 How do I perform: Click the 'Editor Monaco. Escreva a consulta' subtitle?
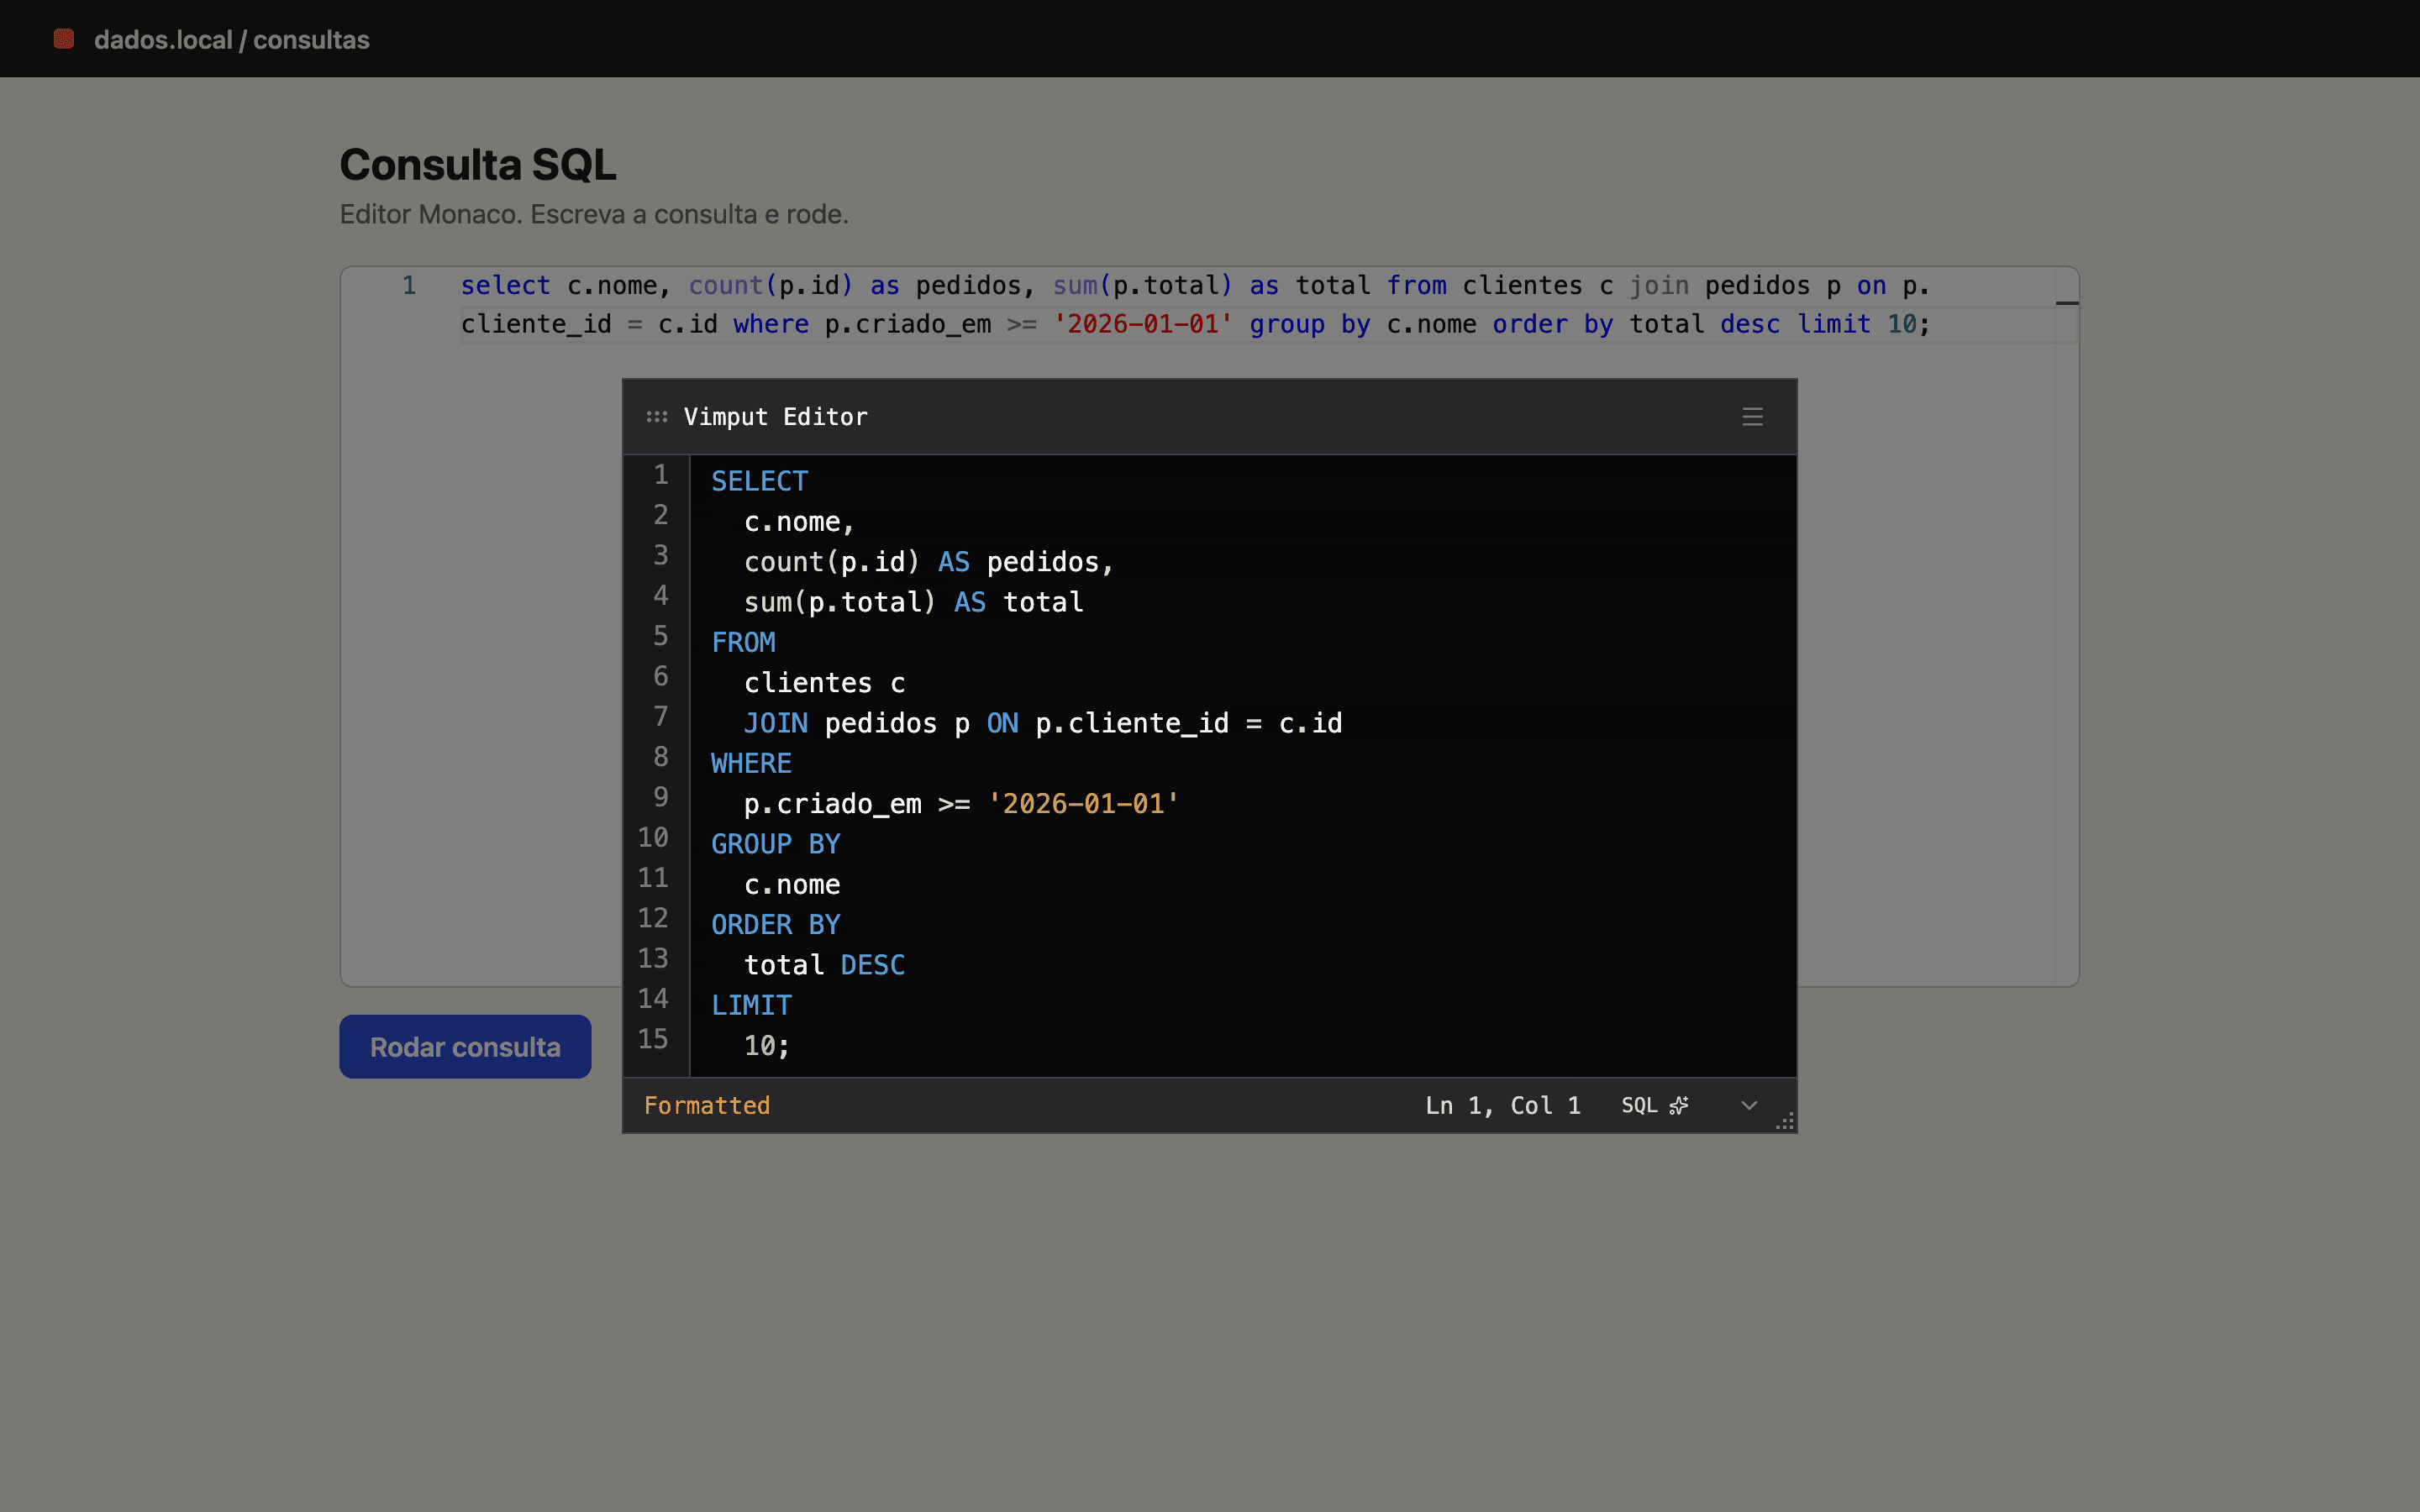[x=594, y=214]
